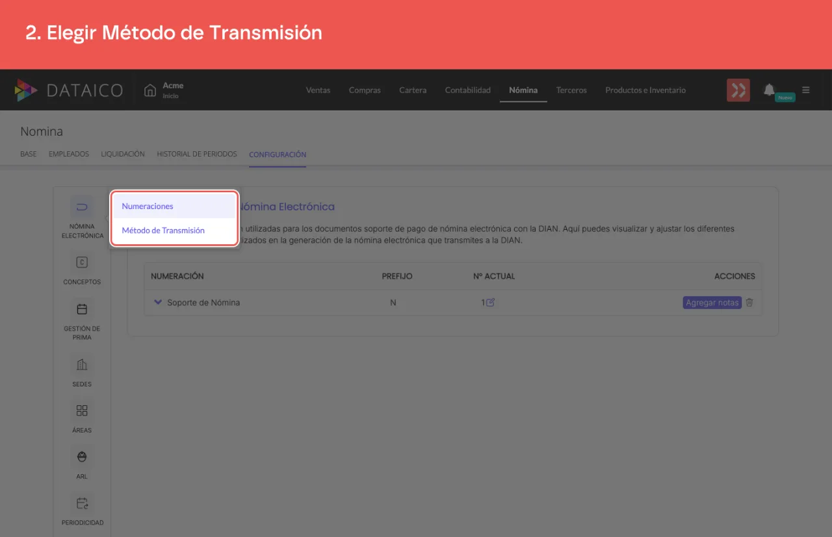Viewport: 832px width, 537px height.
Task: Open the hamburger menu icon
Action: 806,90
